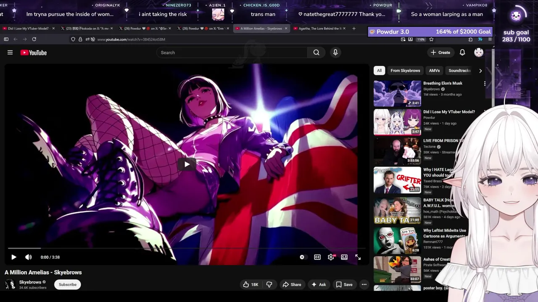Reload the page
The image size is (538, 302).
tap(34, 39)
